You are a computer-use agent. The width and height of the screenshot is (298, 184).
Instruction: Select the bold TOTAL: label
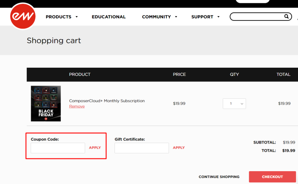point(269,150)
